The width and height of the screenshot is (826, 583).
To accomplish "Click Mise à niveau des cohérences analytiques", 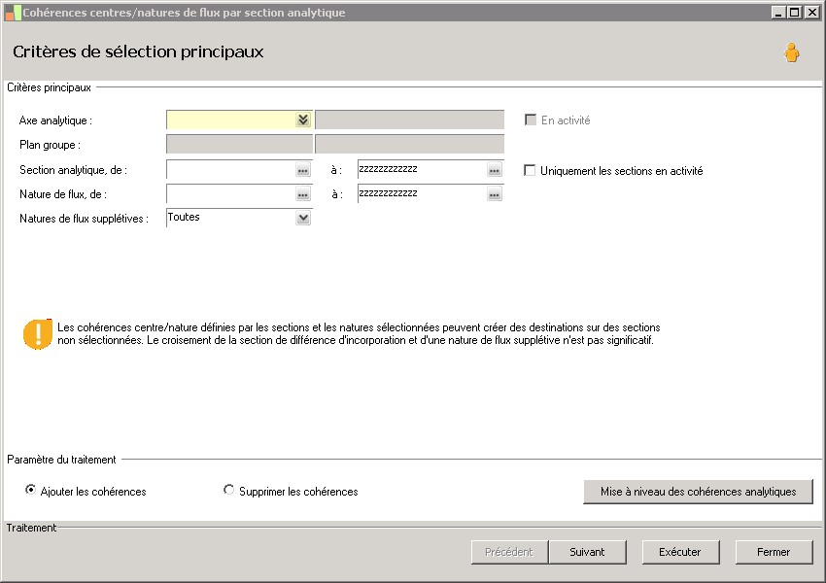I will tap(698, 492).
